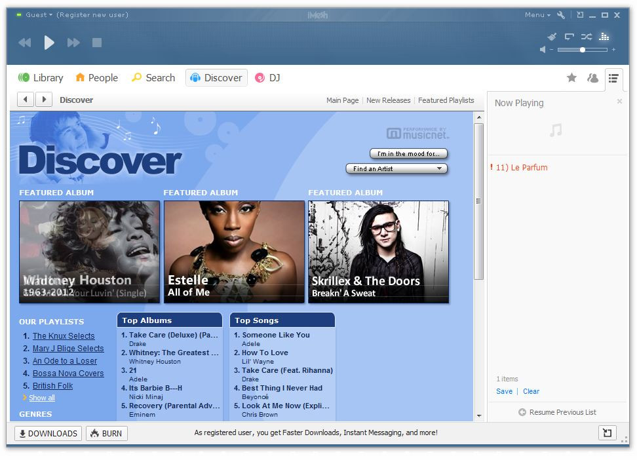The width and height of the screenshot is (637, 460).
Task: Select the Discover tab
Action: point(216,77)
